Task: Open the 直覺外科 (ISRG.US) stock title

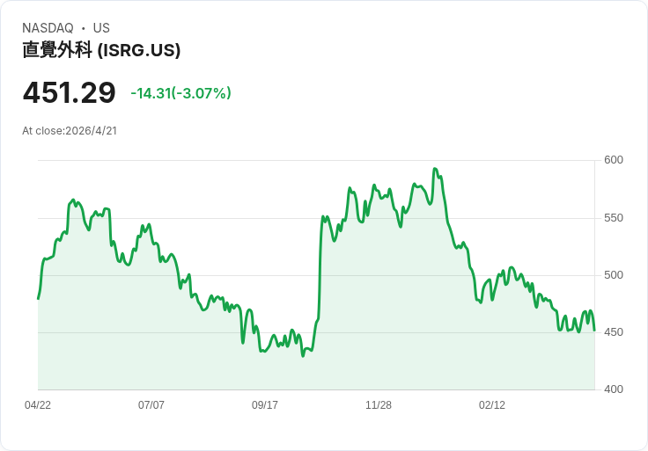Action: coord(101,50)
